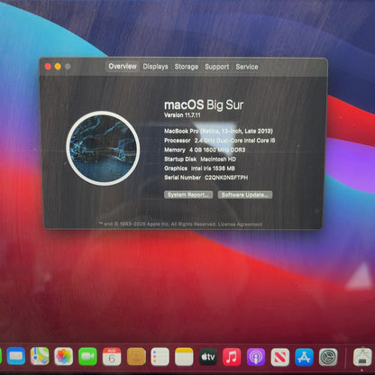Screen dimensions: 375x375
Task: Launch Podcasts from the dock
Action: 256,356
